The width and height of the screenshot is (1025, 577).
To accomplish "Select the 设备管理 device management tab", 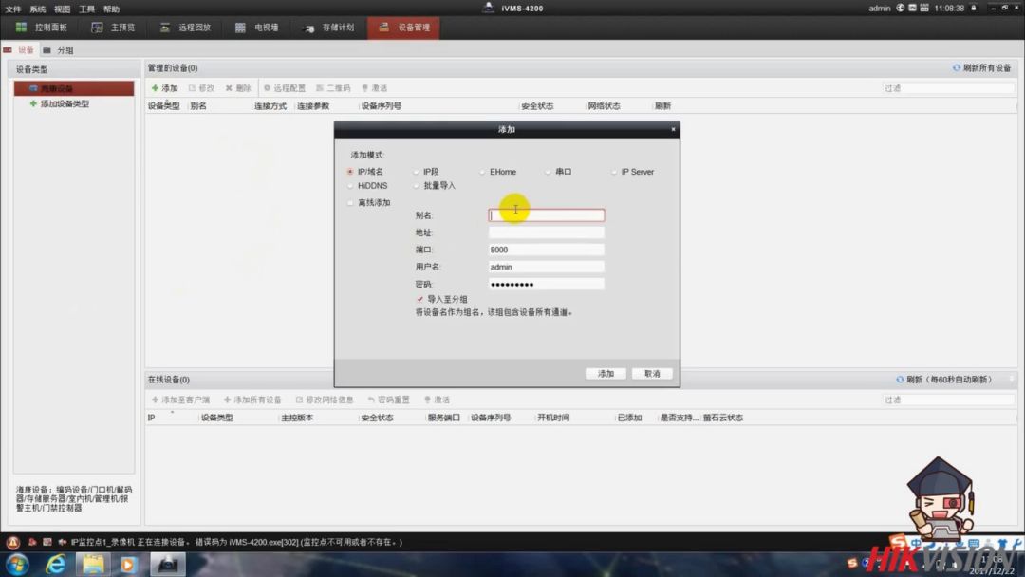I will point(403,28).
